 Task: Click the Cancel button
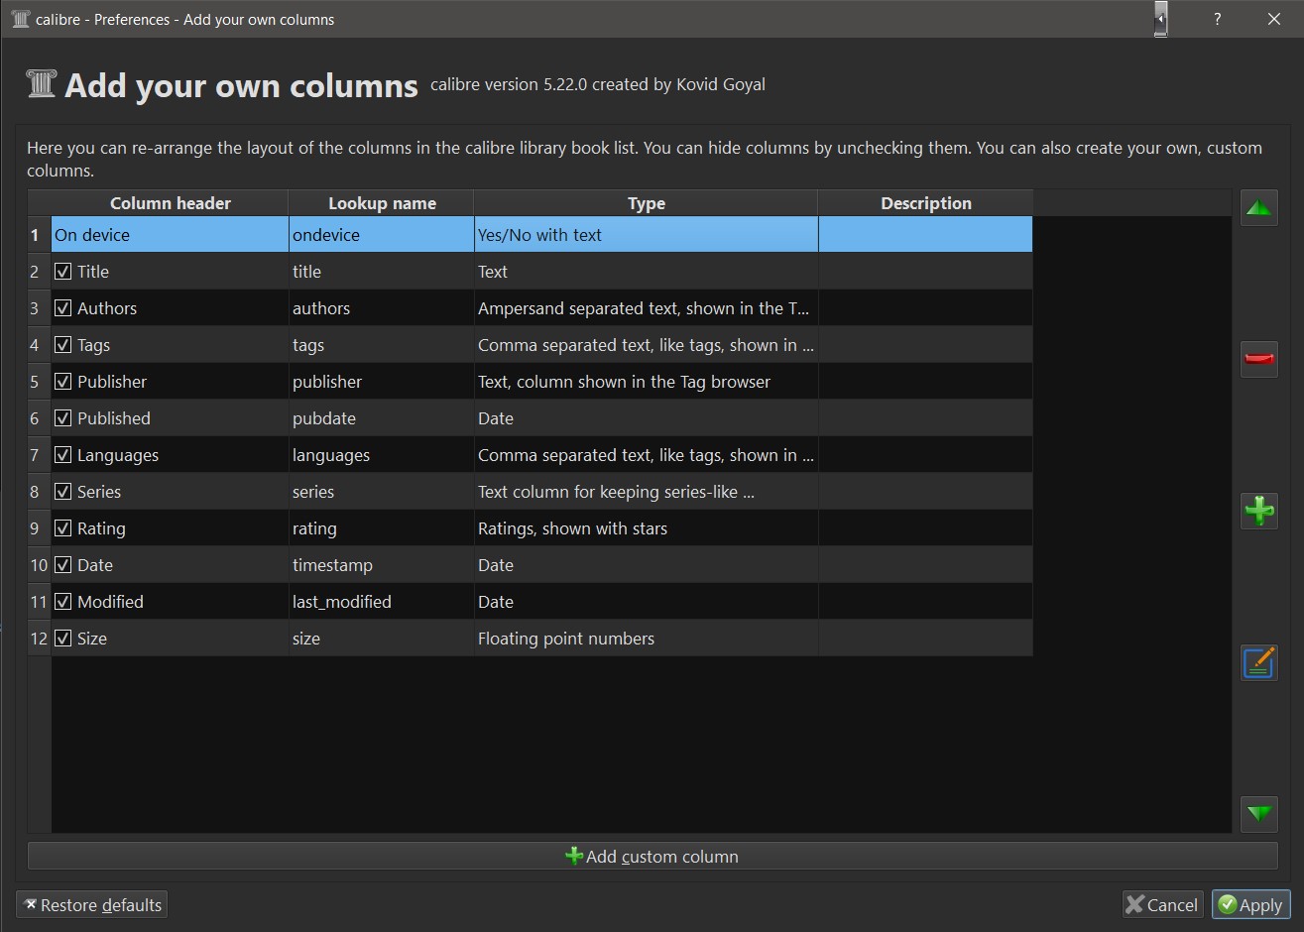click(x=1162, y=904)
